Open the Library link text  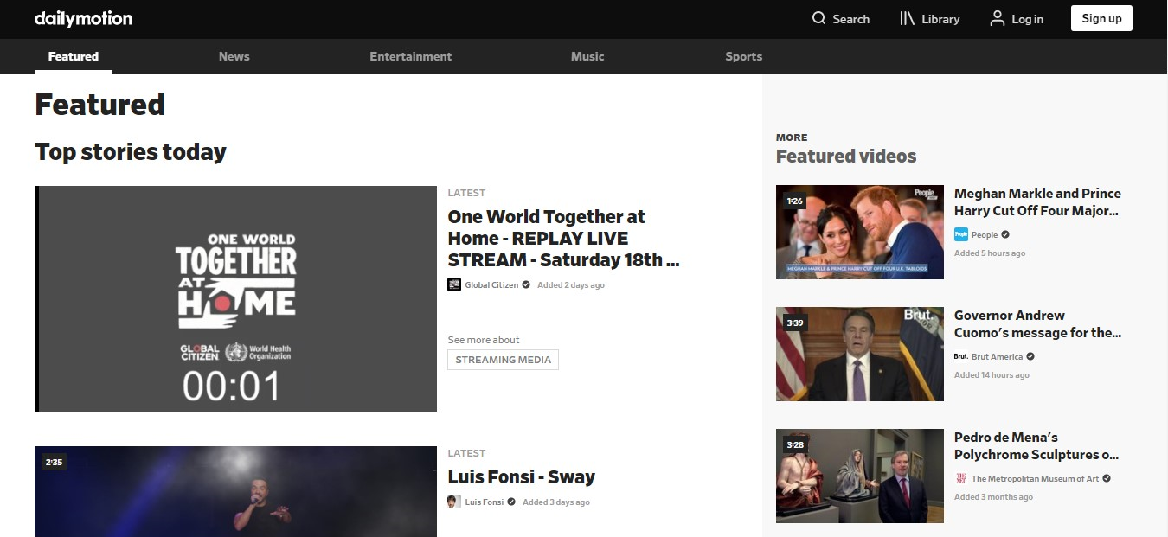(x=940, y=19)
